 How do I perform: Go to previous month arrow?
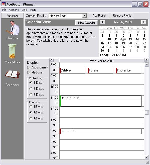click(x=102, y=22)
